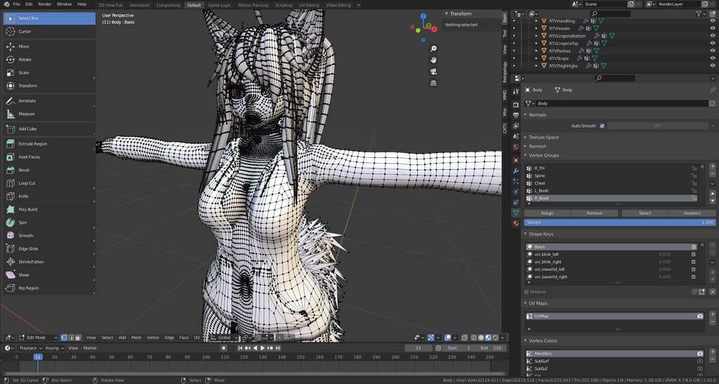Pick the Inset Faces tool

[x=29, y=157]
